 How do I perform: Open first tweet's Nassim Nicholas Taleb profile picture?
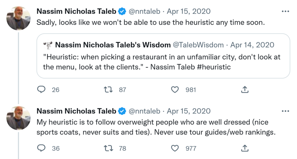[19, 18]
